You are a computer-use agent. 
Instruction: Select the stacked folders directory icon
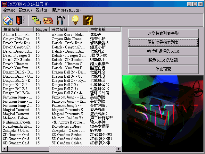36,20
